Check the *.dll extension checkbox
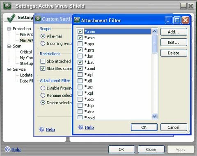This screenshot has height=156, width=197. (80, 81)
